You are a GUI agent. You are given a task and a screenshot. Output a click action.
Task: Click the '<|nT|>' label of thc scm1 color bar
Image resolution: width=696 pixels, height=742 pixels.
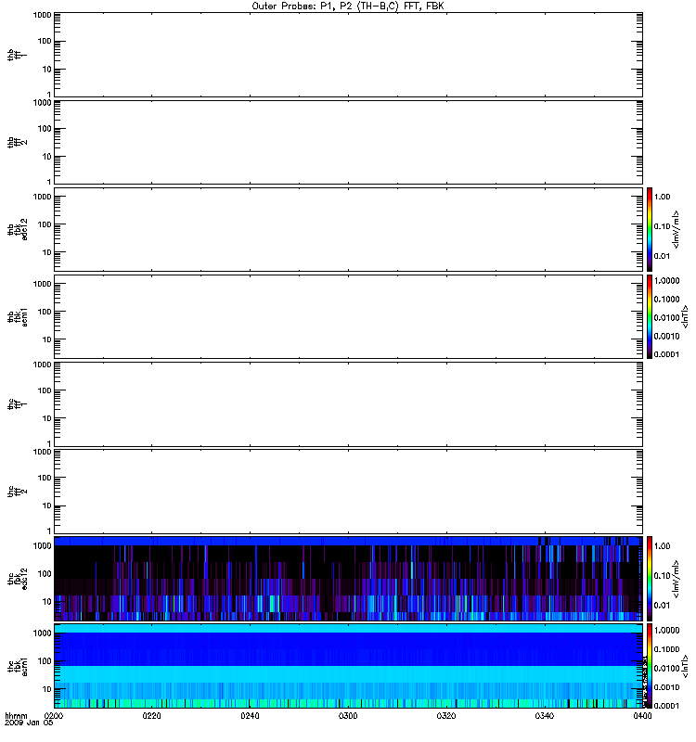click(685, 666)
